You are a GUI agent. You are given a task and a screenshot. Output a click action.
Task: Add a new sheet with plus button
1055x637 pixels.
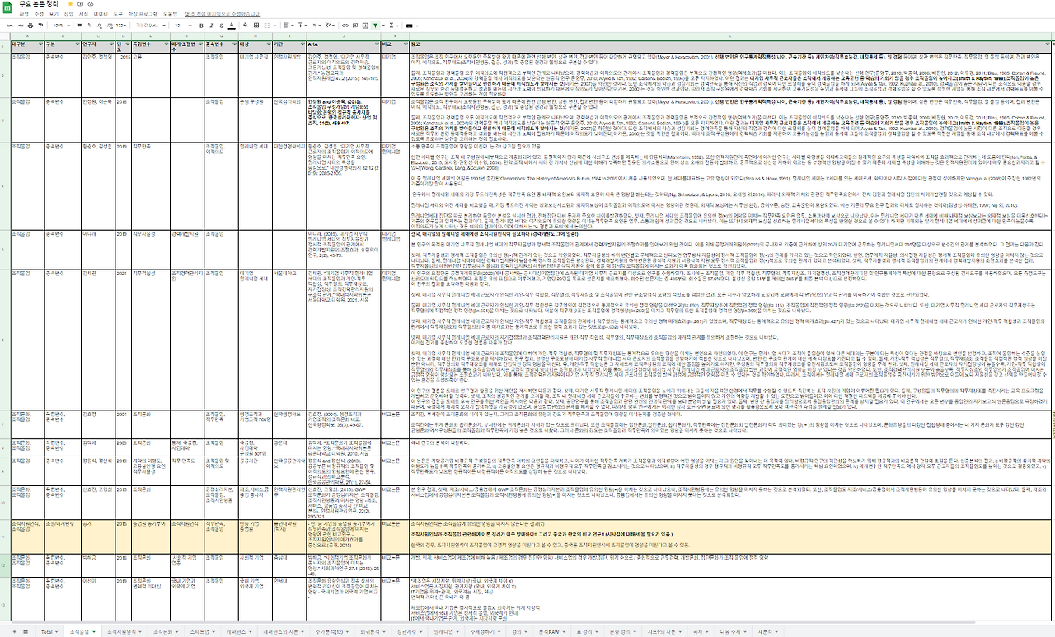point(14,631)
